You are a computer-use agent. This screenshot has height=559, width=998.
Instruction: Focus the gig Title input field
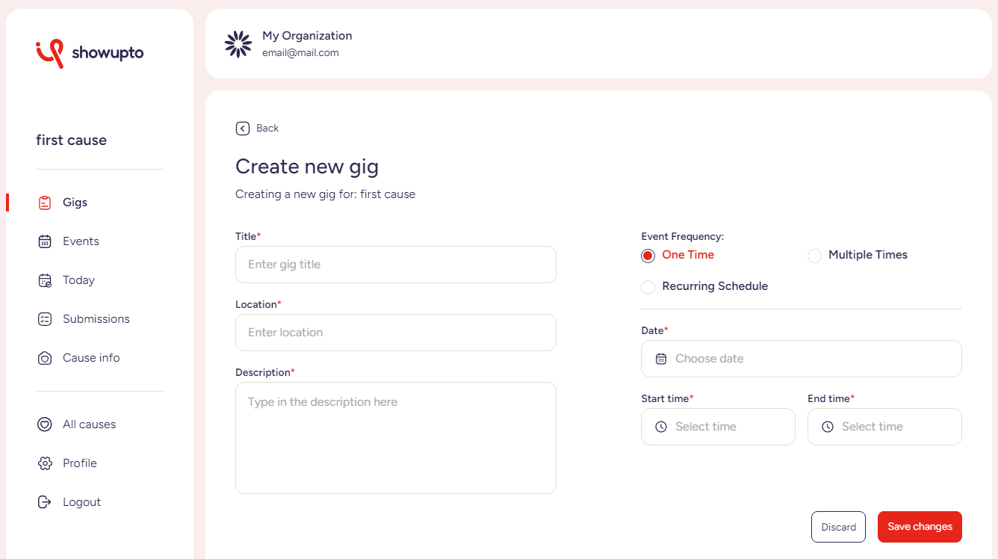coord(395,265)
